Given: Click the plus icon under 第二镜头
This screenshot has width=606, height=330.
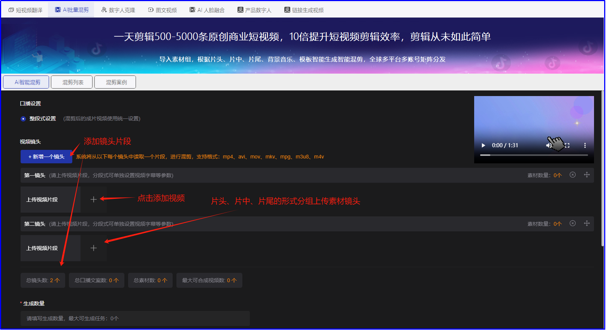Looking at the screenshot, I should pos(94,248).
